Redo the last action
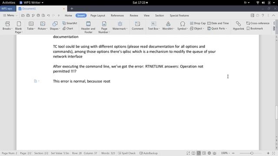Image resolution: width=278 pixels, height=156 pixels. pyautogui.click(x=53, y=16)
